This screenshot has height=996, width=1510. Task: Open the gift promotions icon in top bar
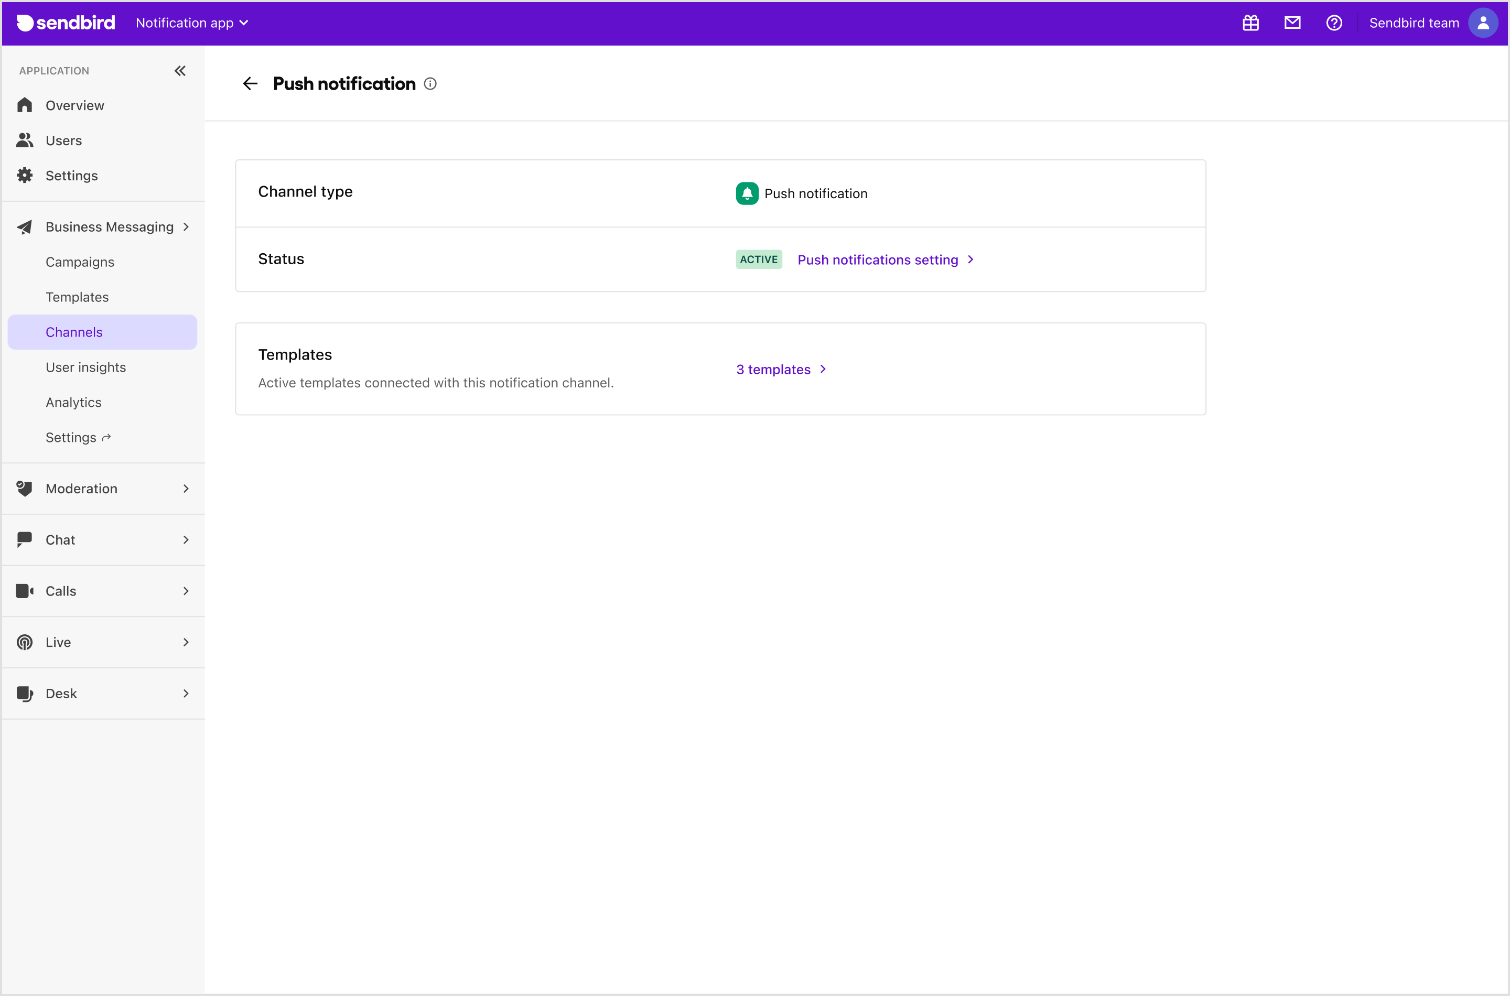(1249, 23)
